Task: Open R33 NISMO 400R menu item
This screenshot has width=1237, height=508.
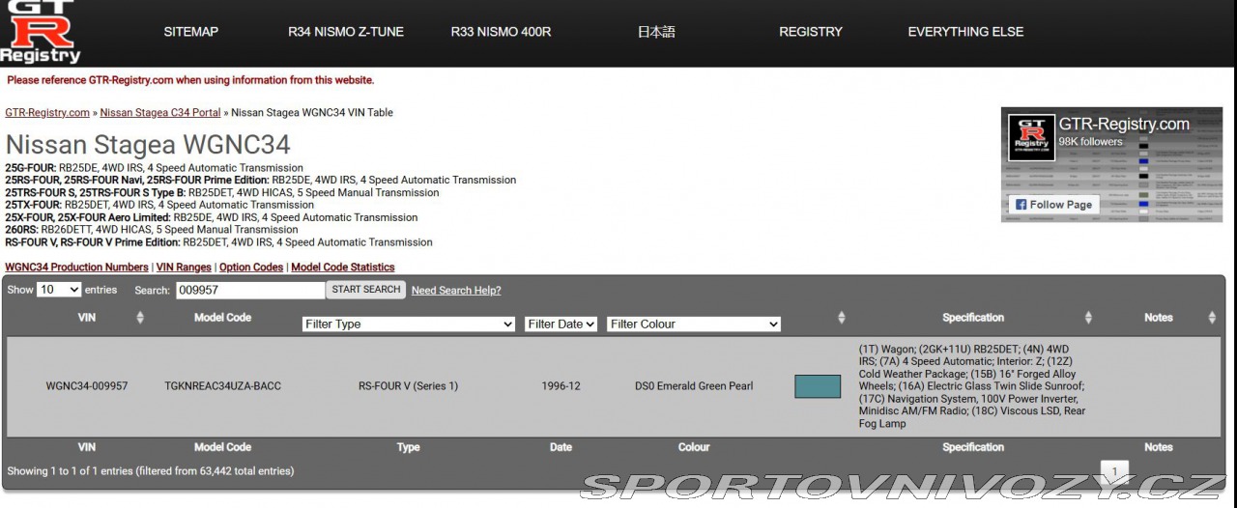Action: click(x=501, y=32)
